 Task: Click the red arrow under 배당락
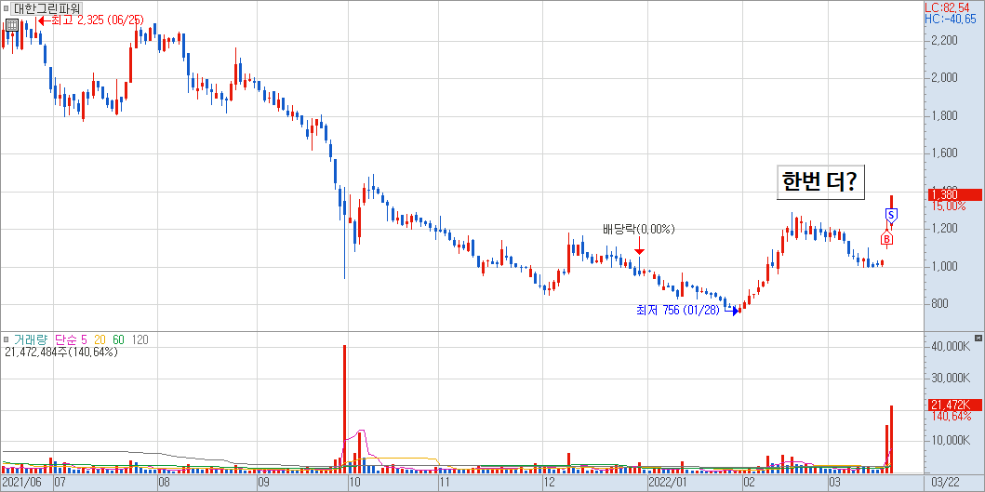640,244
